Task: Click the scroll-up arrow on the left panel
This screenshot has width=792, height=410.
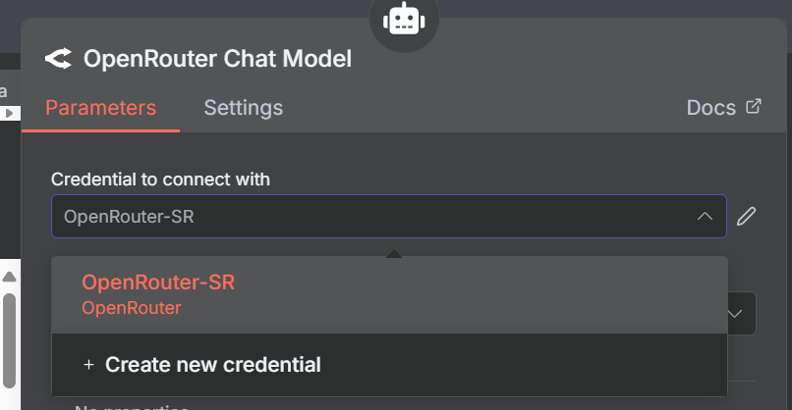Action: pyautogui.click(x=9, y=277)
